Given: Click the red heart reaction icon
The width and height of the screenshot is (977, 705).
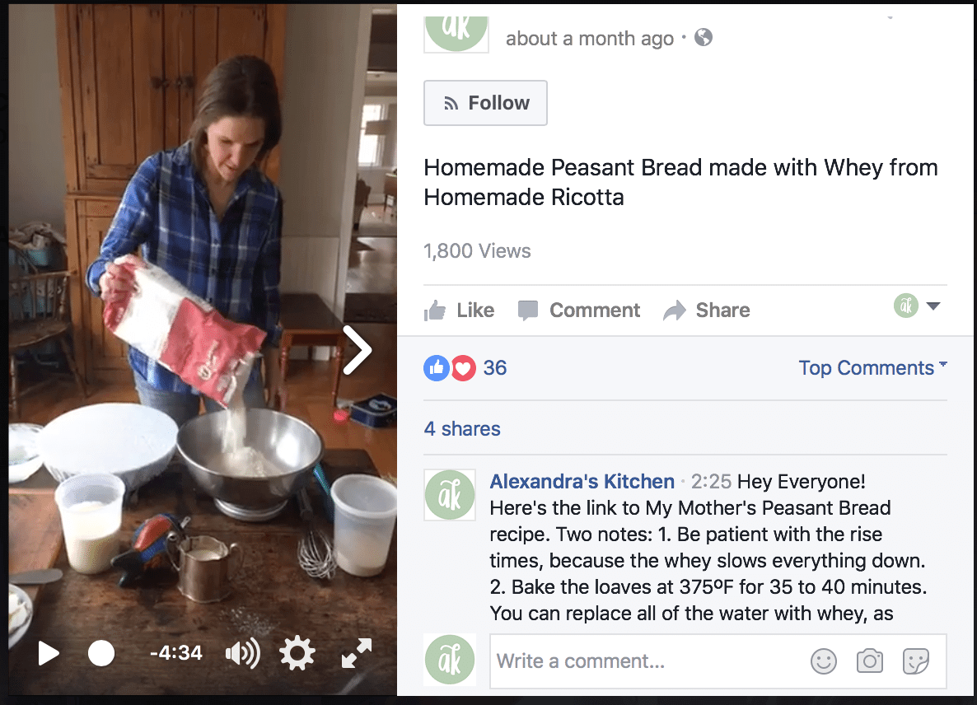Looking at the screenshot, I should click(x=464, y=368).
